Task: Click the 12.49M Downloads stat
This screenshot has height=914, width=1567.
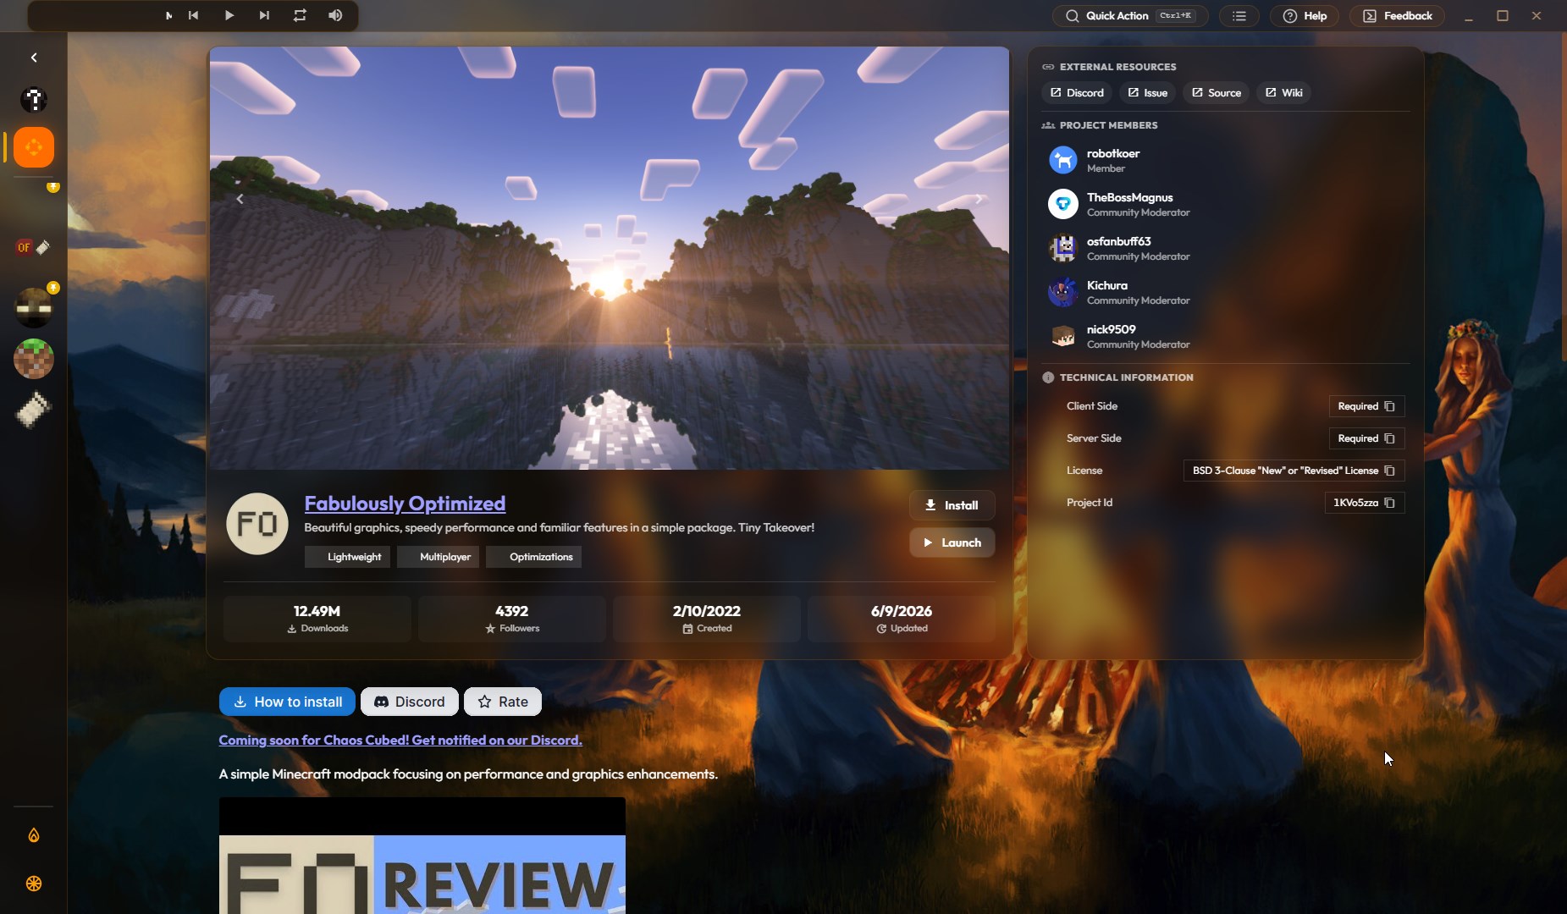Action: coord(317,619)
